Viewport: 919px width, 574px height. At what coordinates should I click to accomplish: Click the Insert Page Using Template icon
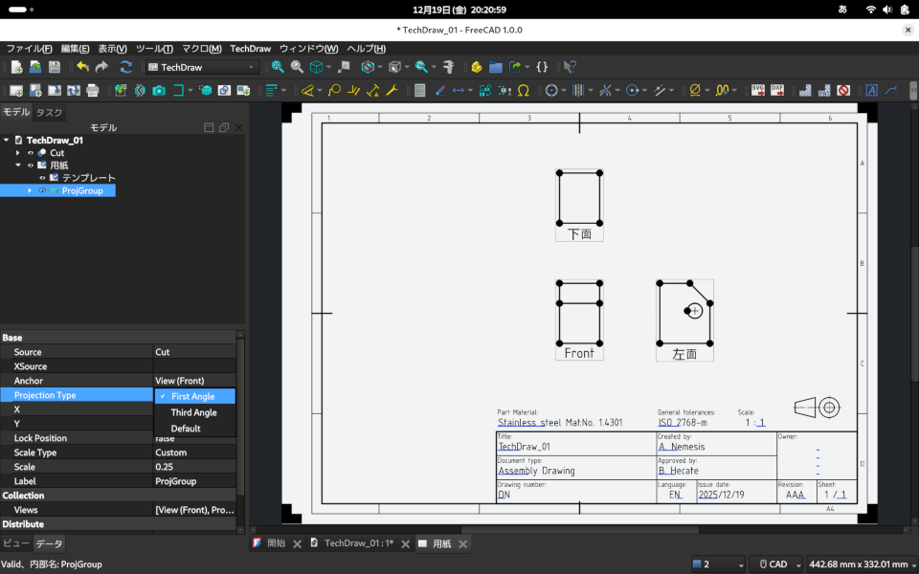tap(34, 90)
